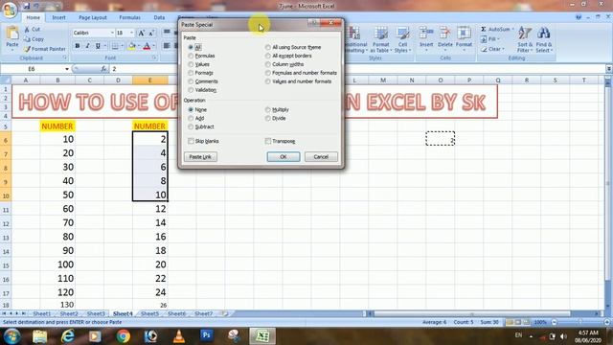The width and height of the screenshot is (613, 345).
Task: Click the Format cells icon
Action: 464,34
